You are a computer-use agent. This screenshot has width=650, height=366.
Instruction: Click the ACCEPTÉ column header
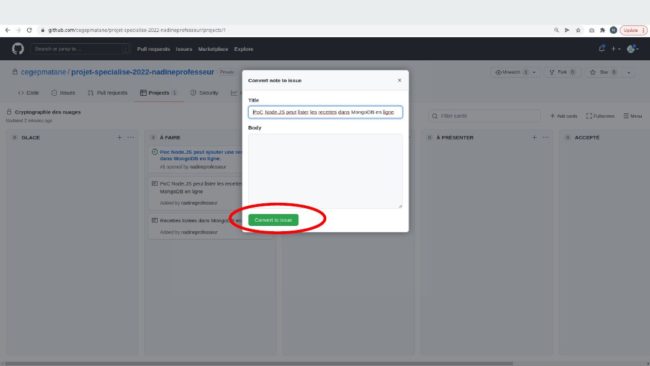(x=587, y=137)
